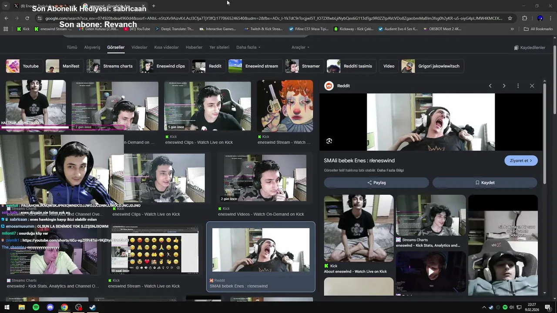
Task: Select the Video filter chip
Action: [x=389, y=66]
